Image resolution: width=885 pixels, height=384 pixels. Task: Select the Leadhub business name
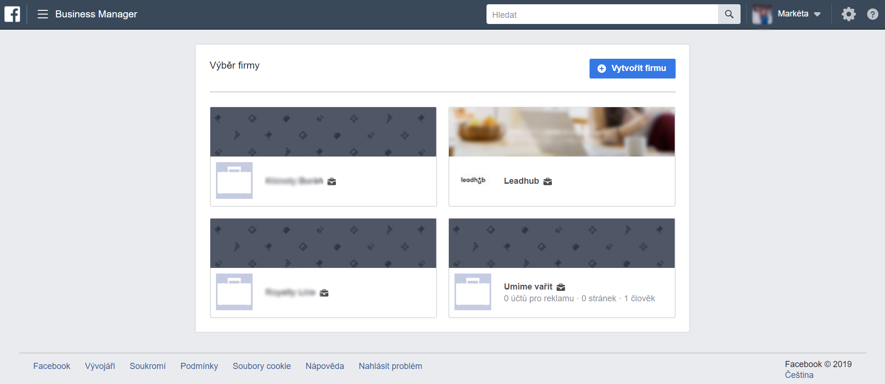pyautogui.click(x=521, y=181)
